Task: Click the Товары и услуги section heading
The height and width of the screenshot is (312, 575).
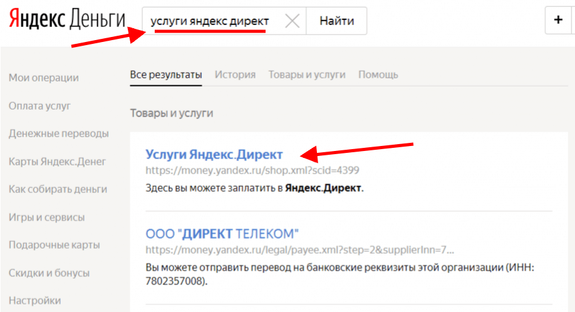Action: point(172,113)
